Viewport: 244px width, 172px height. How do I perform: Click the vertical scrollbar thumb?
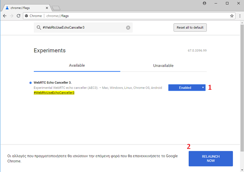242,88
